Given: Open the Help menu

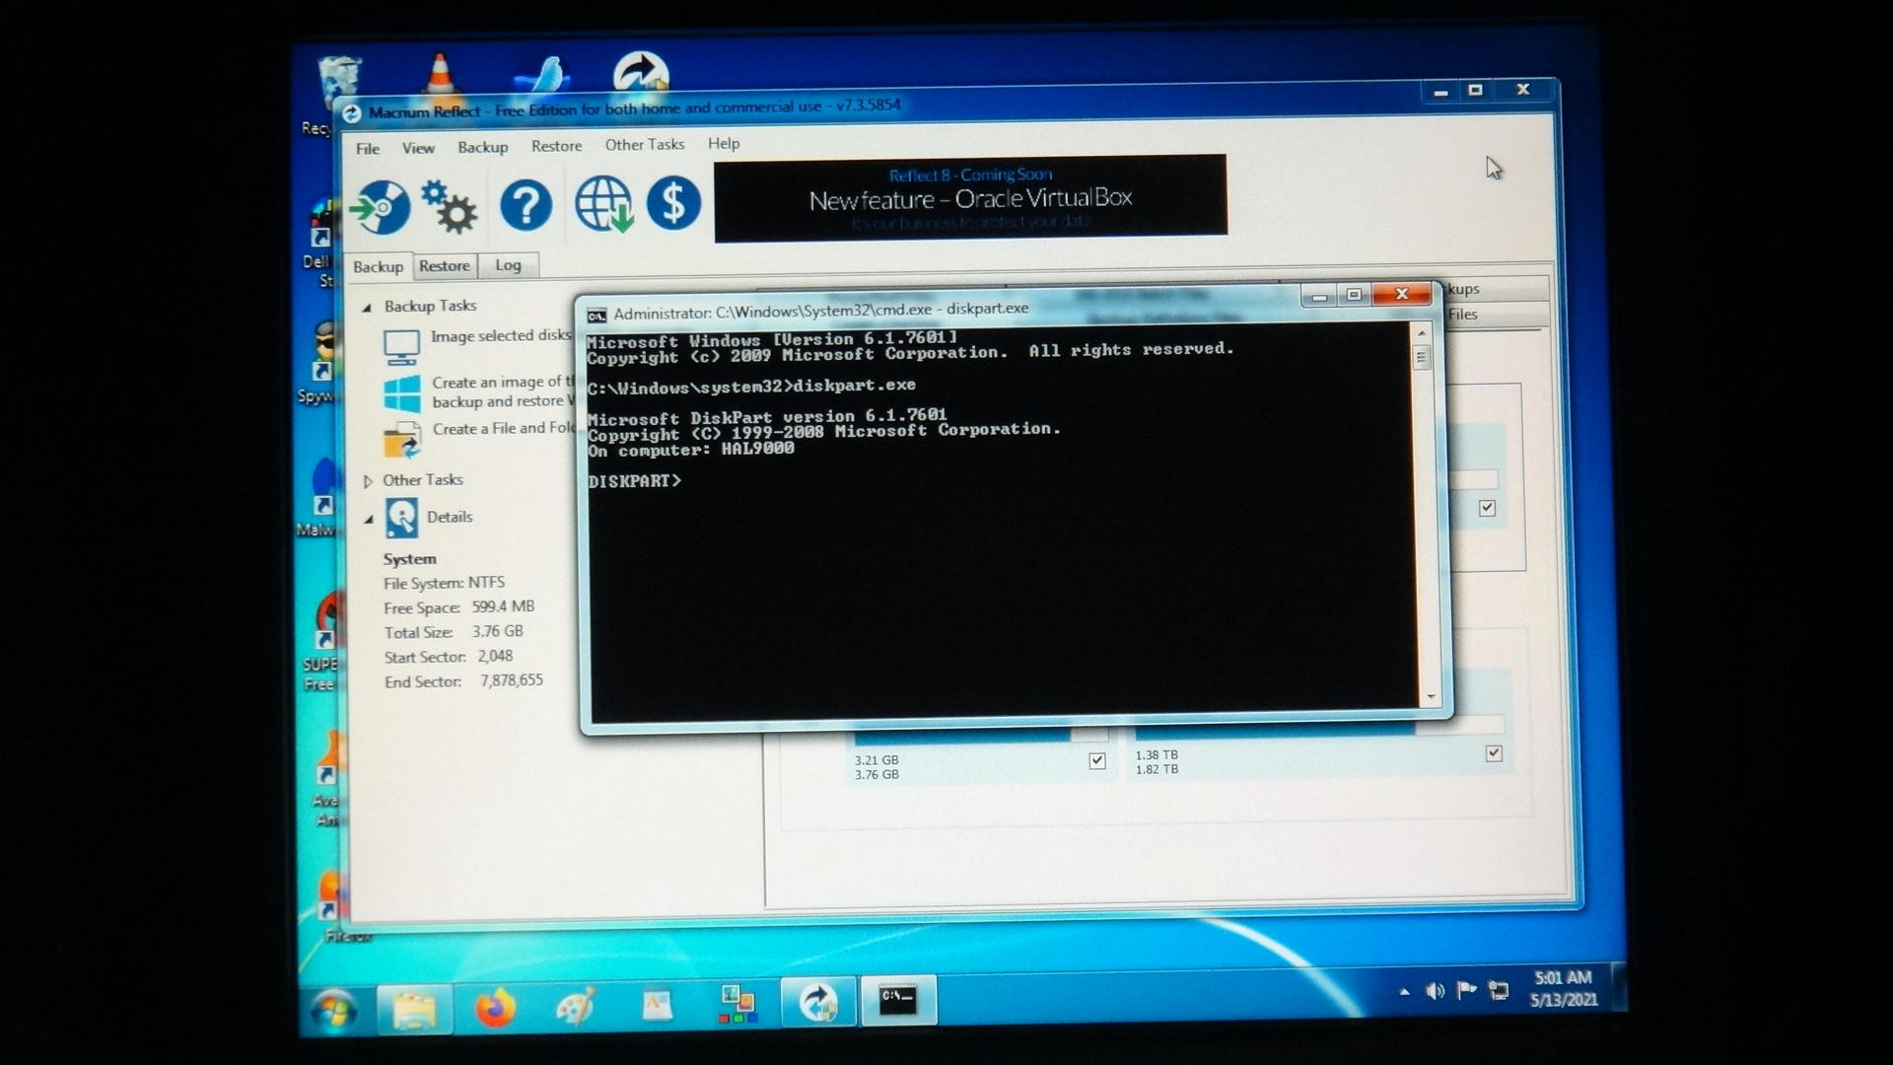Looking at the screenshot, I should [x=724, y=144].
